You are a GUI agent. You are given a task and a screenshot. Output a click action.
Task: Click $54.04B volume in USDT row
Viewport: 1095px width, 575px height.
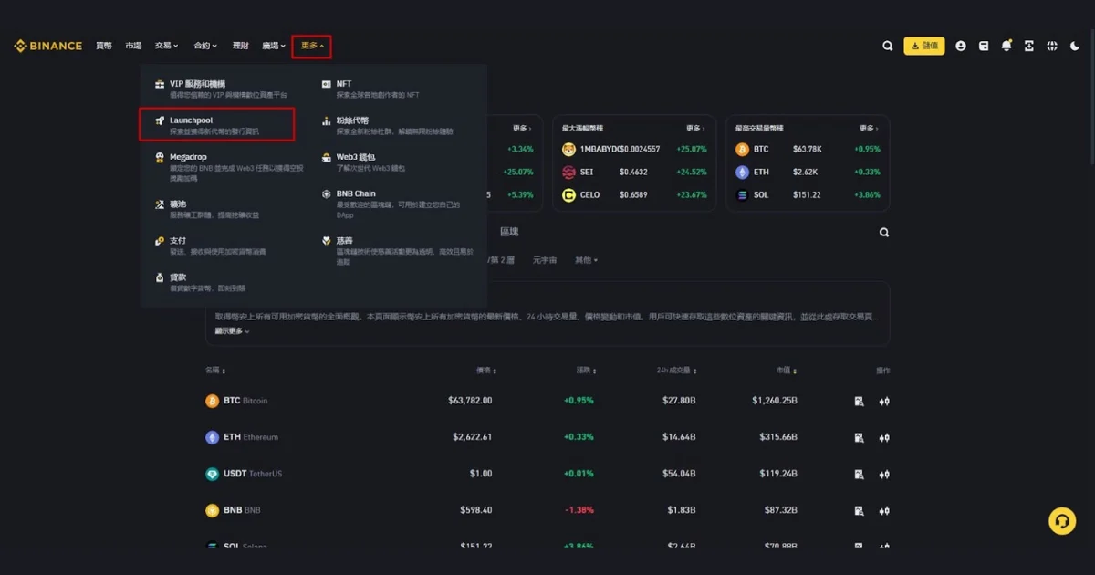[681, 474]
